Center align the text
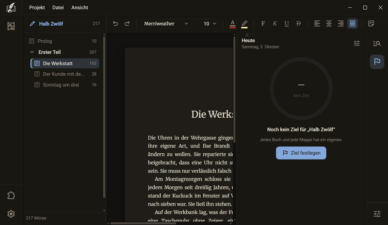This screenshot has width=388, height=225. click(x=329, y=23)
